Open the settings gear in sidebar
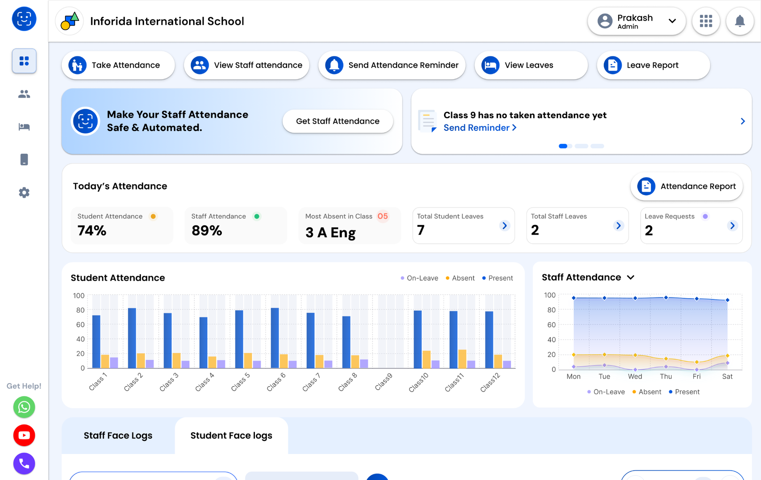Image resolution: width=761 pixels, height=480 pixels. [24, 192]
